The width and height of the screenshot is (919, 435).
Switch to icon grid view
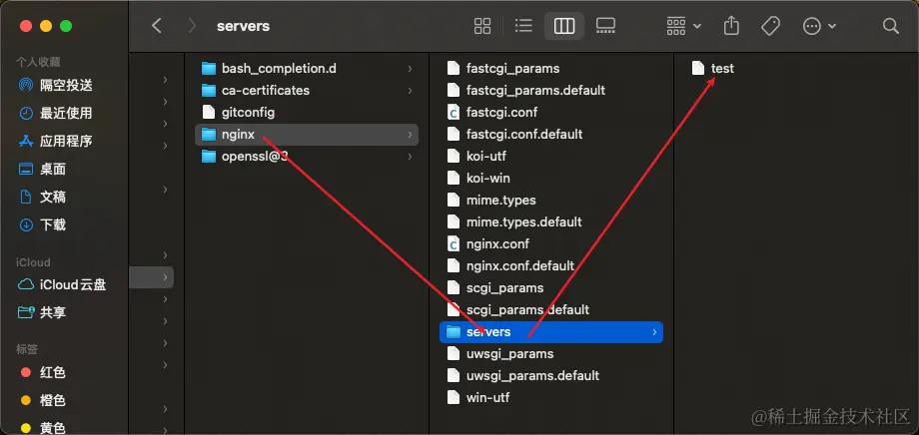coord(482,26)
